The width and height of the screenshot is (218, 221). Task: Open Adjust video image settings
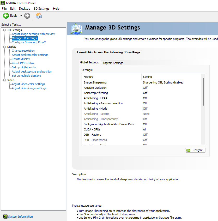pyautogui.click(x=29, y=88)
